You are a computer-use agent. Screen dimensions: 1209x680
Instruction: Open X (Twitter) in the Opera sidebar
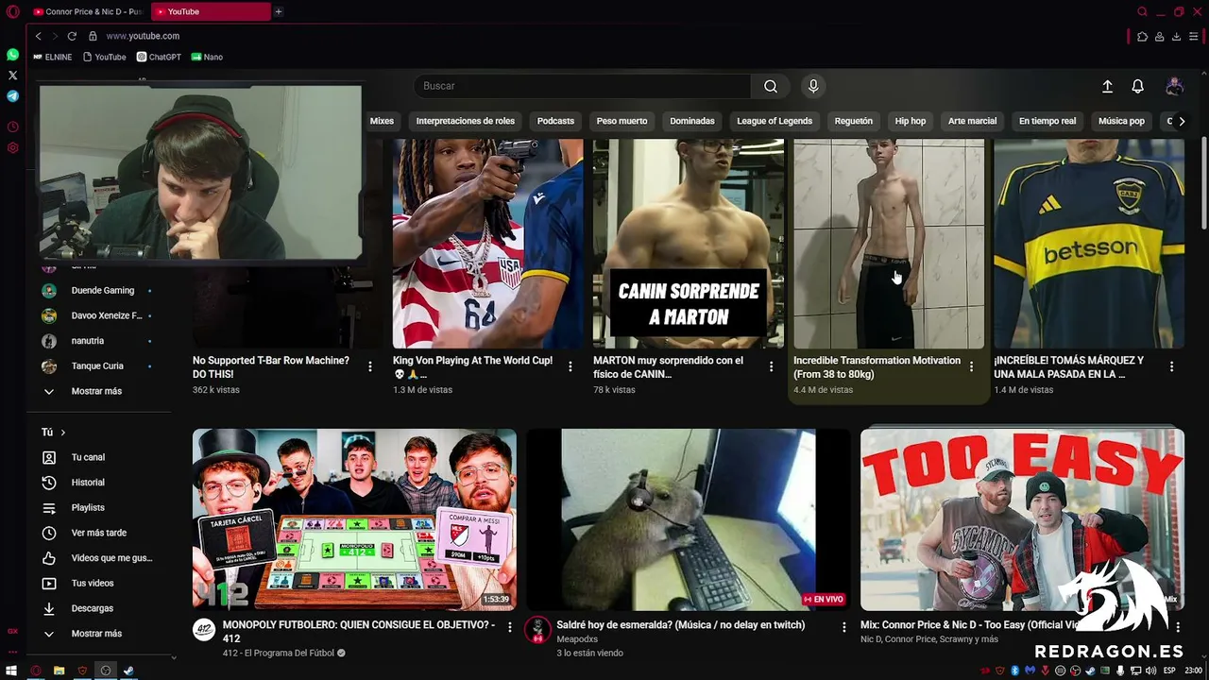coord(12,76)
